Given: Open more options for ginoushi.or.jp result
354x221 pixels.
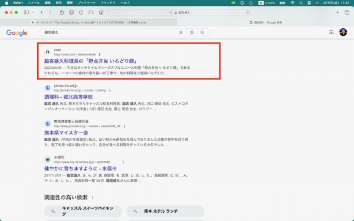Looking at the screenshot, I should point(124,126).
